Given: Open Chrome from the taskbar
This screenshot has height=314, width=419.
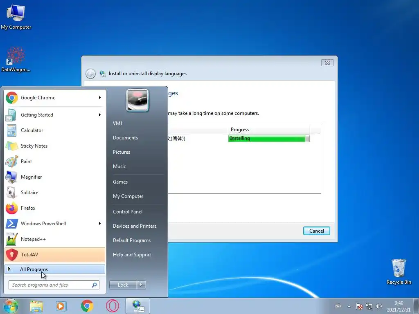Looking at the screenshot, I should [87, 306].
